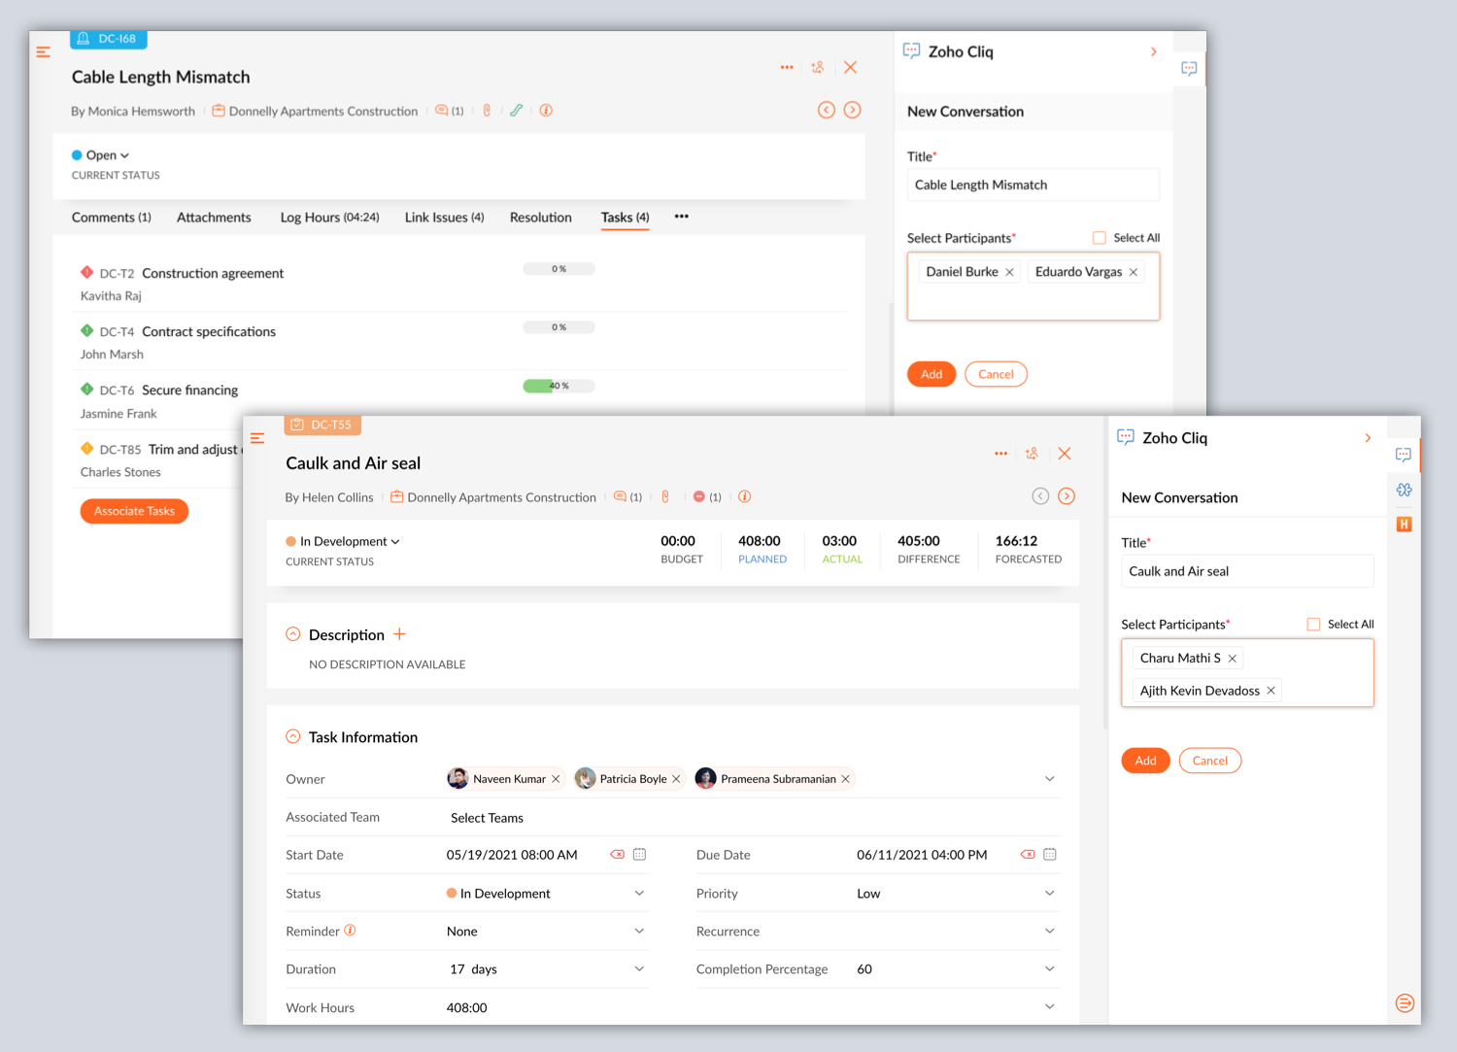Switch to the Link Issues tab
This screenshot has height=1052, width=1457.
[444, 218]
